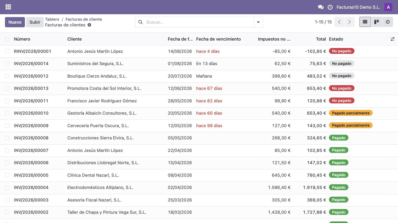The image size is (398, 223).
Task: Expand the search filter options dropdown
Action: tap(258, 22)
